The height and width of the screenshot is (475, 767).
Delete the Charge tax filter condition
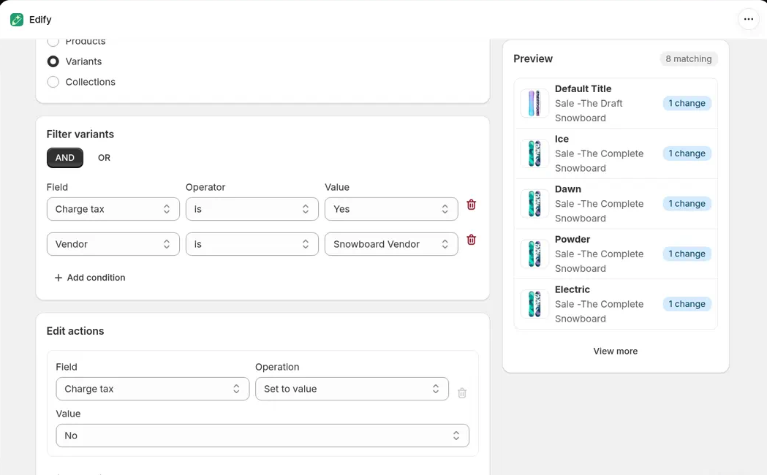point(471,205)
